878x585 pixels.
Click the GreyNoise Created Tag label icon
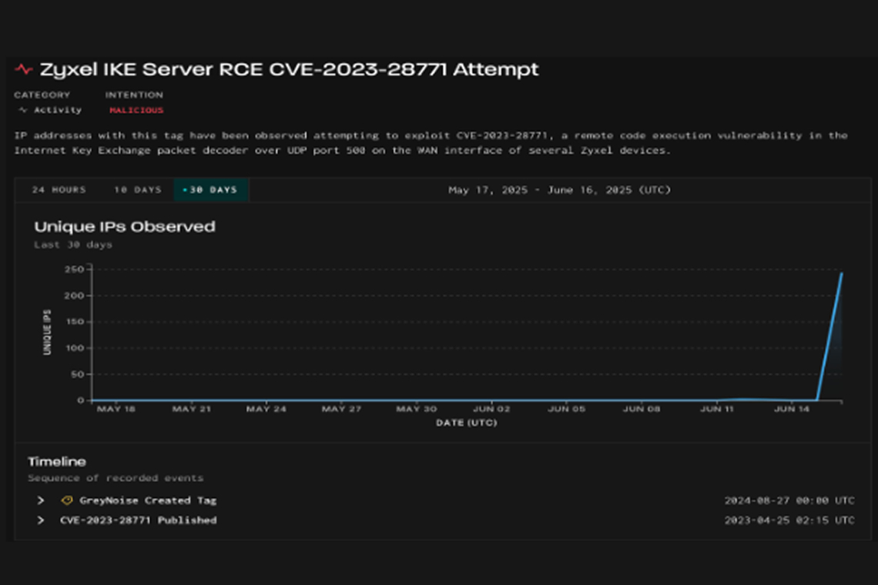point(67,500)
